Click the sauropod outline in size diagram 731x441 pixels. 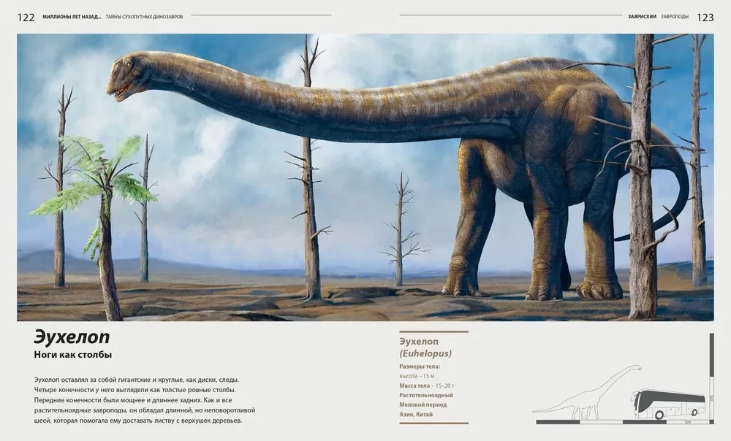pos(586,392)
